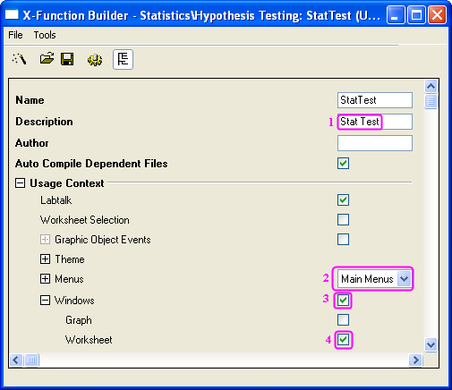Collapse the Windows node
This screenshot has height=390, width=452.
[x=45, y=301]
